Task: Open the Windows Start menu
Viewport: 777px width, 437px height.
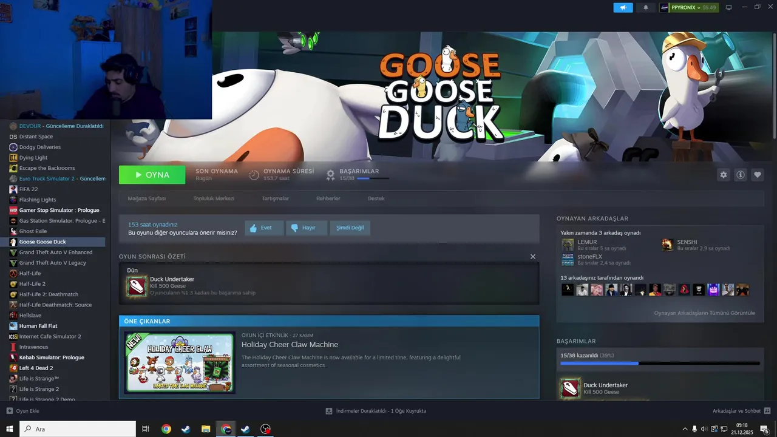Action: (9, 429)
